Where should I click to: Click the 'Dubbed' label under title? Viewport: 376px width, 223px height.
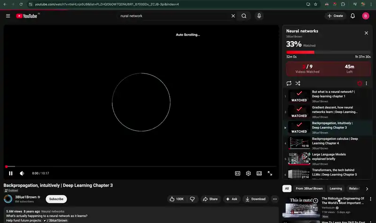point(11,191)
